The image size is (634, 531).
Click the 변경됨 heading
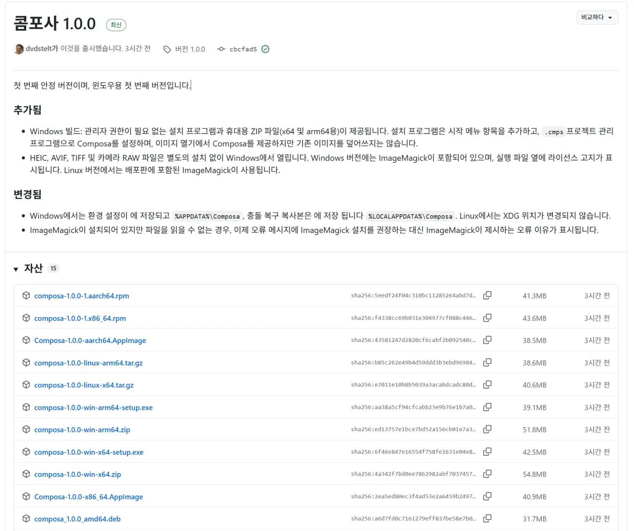27,194
